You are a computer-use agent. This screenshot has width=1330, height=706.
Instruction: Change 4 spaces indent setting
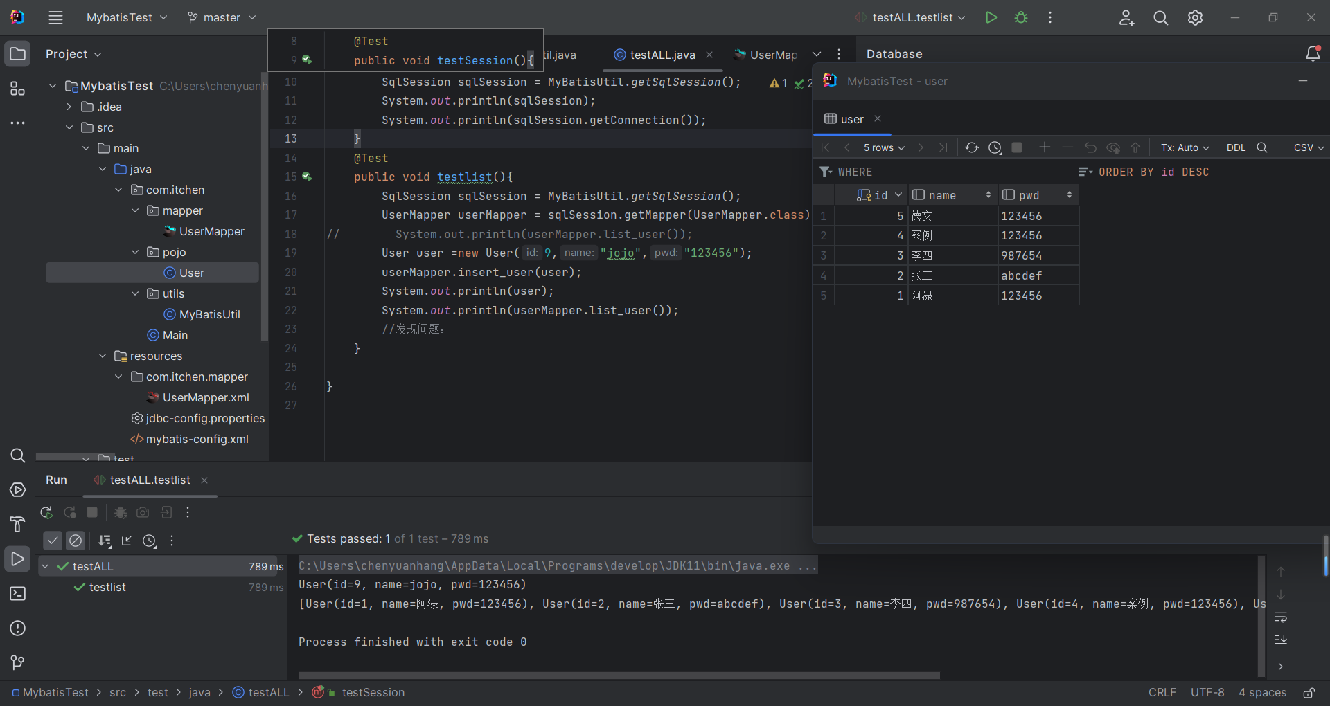[x=1262, y=693]
